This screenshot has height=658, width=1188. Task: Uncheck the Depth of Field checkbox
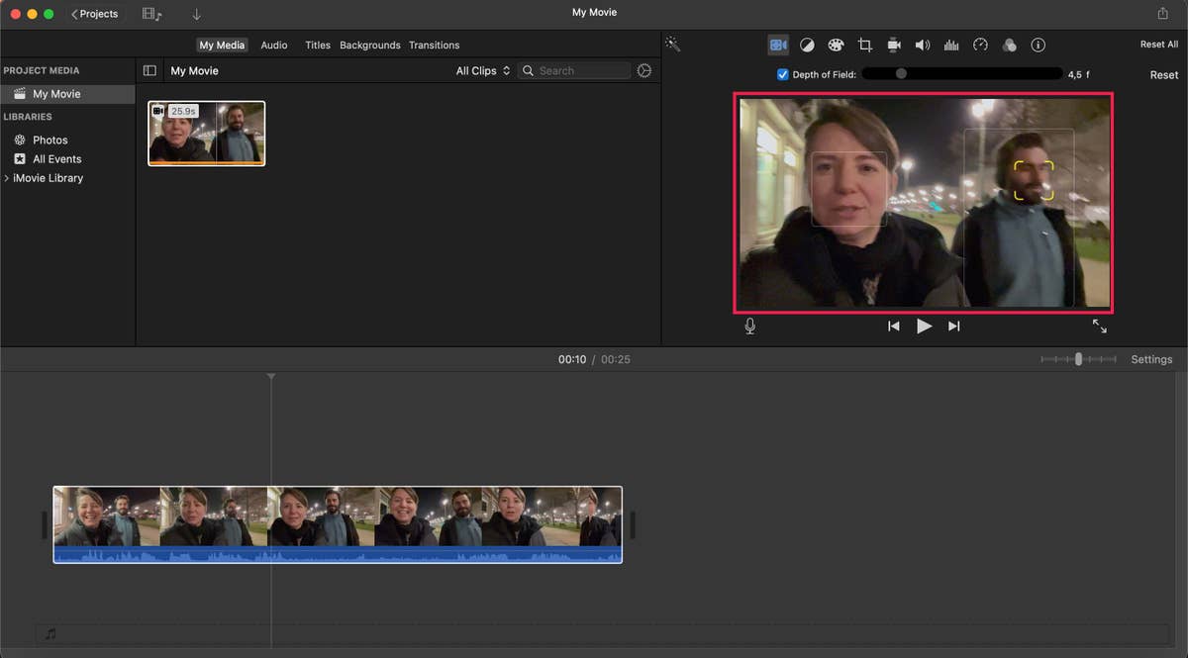point(783,75)
